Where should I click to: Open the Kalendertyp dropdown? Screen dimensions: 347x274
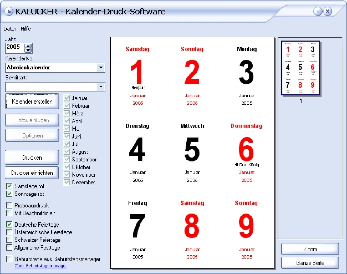101,68
